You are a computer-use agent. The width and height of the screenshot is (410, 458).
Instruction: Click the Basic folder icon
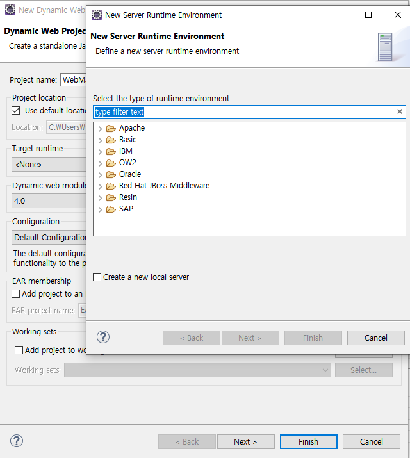click(x=111, y=140)
